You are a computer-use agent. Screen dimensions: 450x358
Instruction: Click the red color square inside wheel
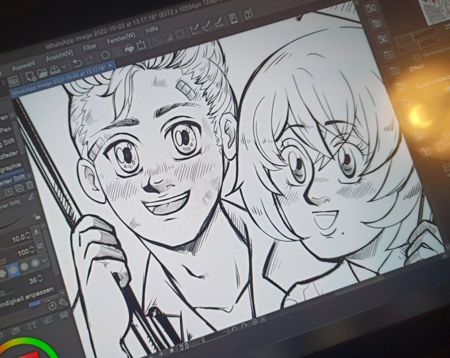coord(28,355)
